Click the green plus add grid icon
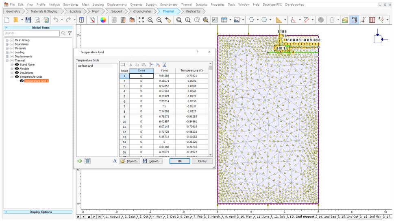 click(x=80, y=161)
